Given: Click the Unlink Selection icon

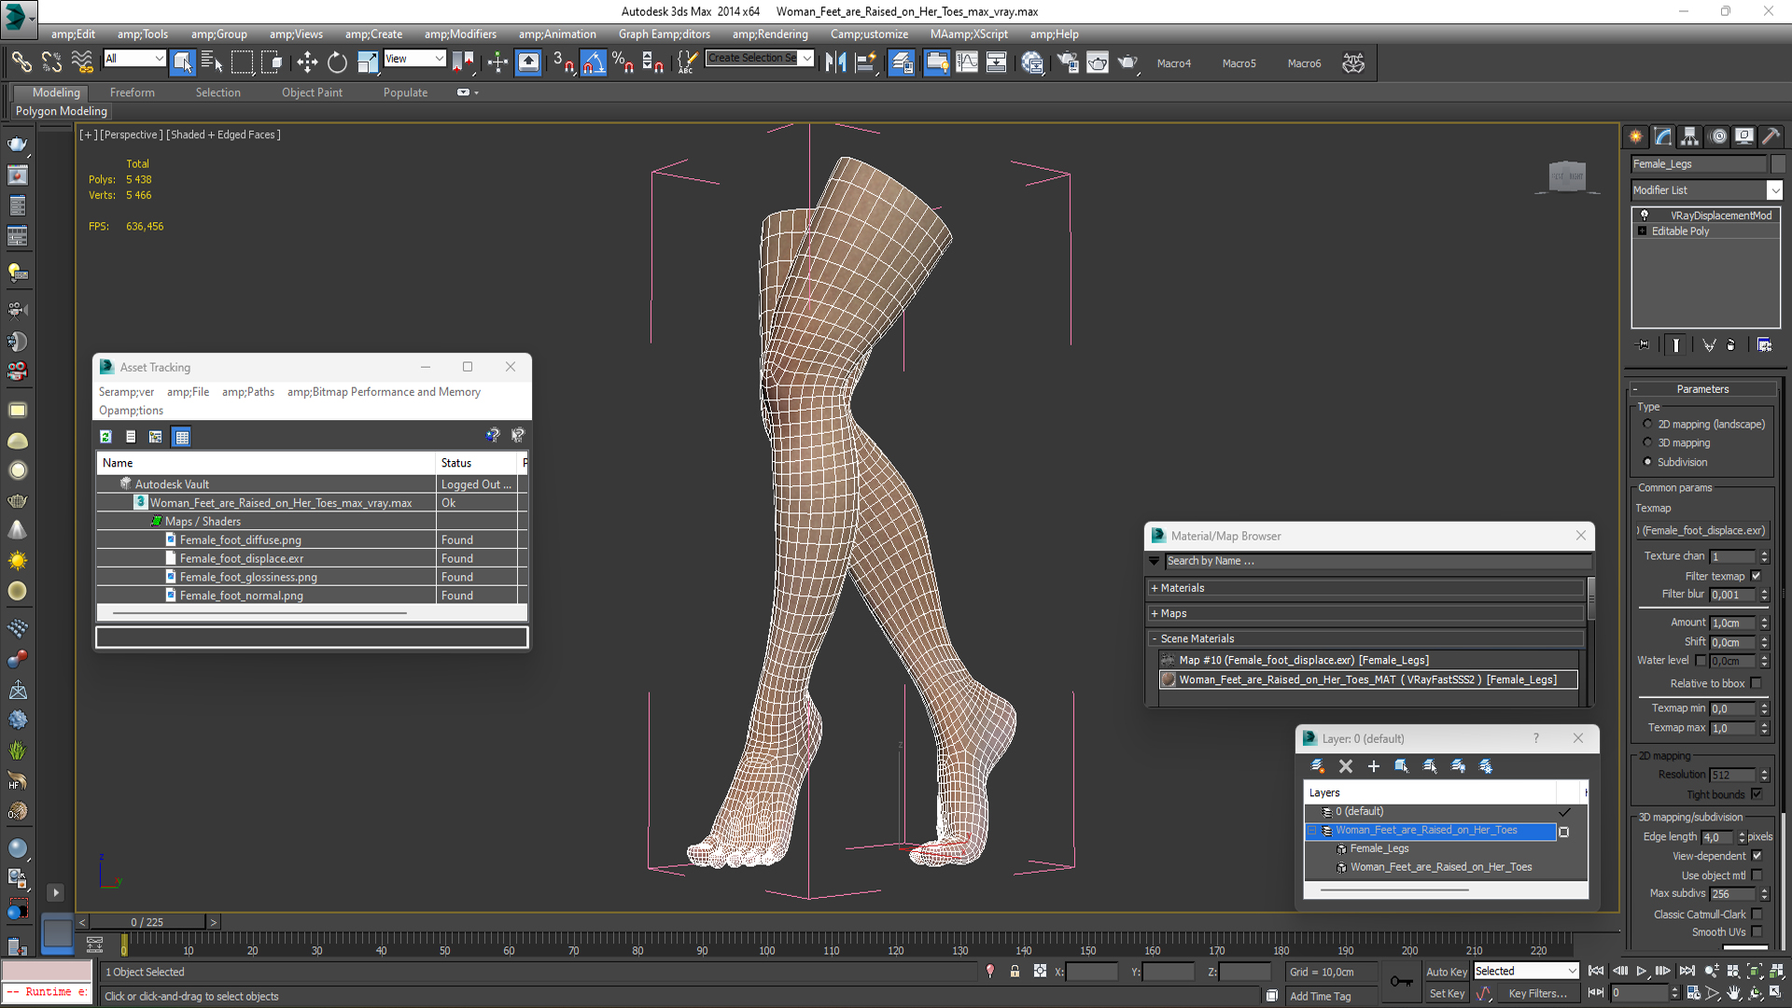Looking at the screenshot, I should [51, 63].
